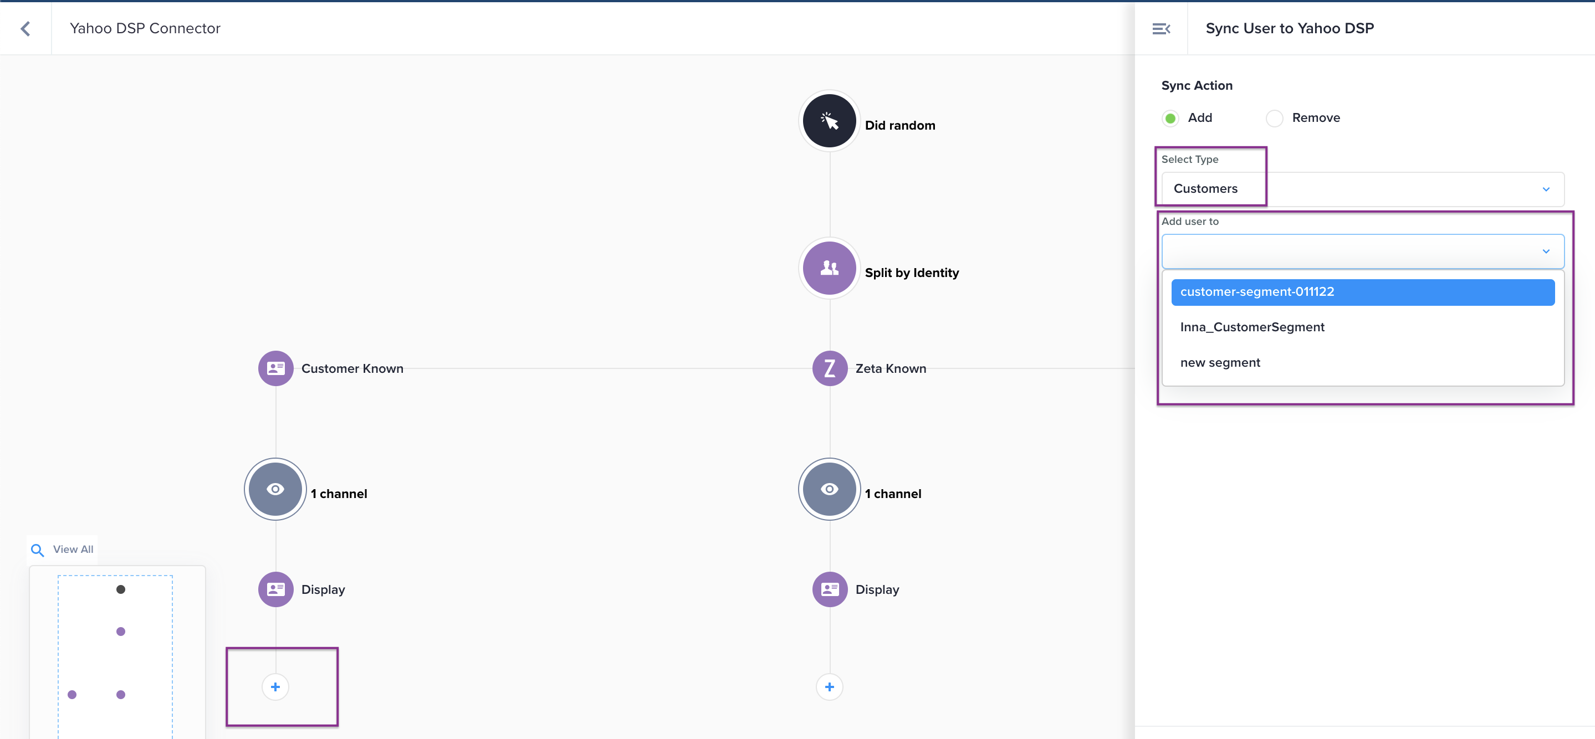Click the Add user to dropdown field
This screenshot has height=739, width=1595.
coord(1362,252)
